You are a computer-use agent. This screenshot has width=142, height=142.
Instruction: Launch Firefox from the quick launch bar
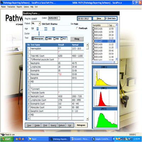coord(20,139)
